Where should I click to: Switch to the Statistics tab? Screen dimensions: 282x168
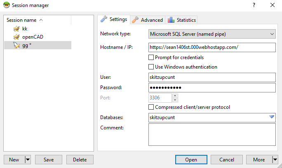point(181,20)
